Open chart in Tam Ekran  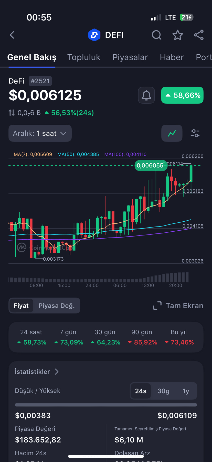coord(178,306)
